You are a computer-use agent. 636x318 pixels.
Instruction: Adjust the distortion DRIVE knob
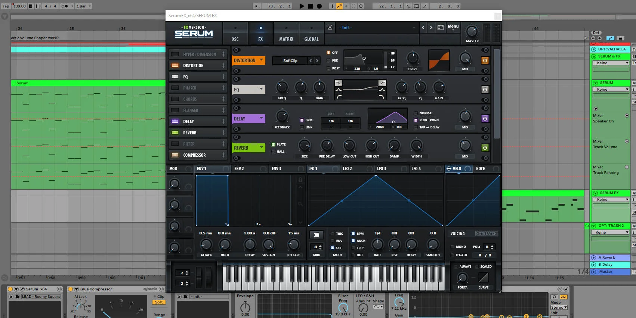413,58
